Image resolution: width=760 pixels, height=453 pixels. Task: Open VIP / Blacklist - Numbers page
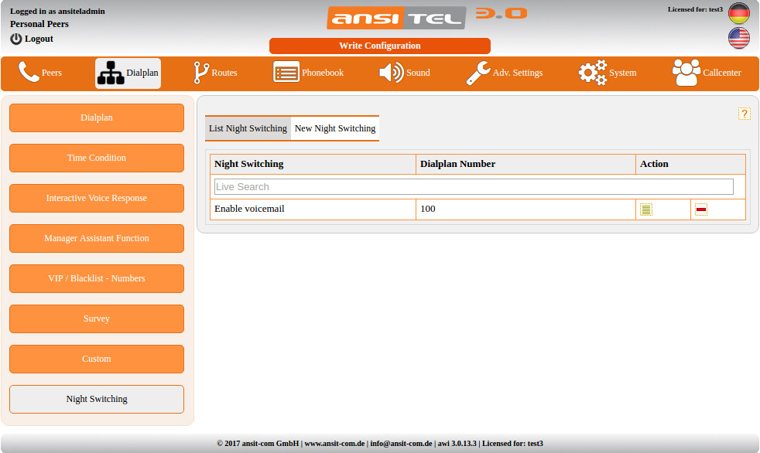coord(97,278)
